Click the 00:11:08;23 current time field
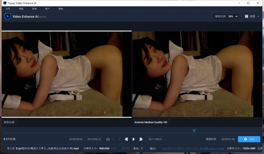Viewport: 264px width, 154px height. click(154, 139)
